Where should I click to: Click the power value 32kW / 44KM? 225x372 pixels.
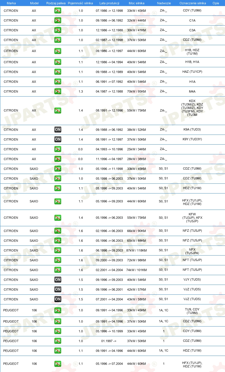[x=137, y=21]
